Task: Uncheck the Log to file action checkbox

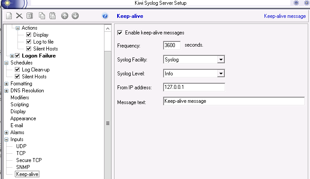Action: click(x=29, y=41)
